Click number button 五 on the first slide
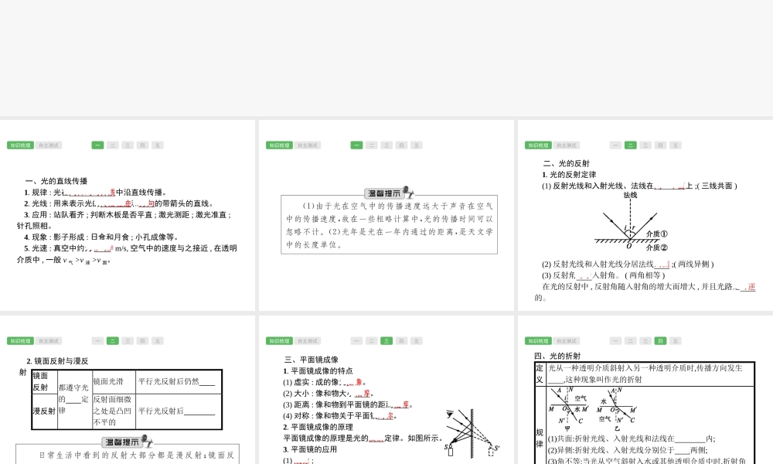The image size is (773, 464). [x=159, y=145]
